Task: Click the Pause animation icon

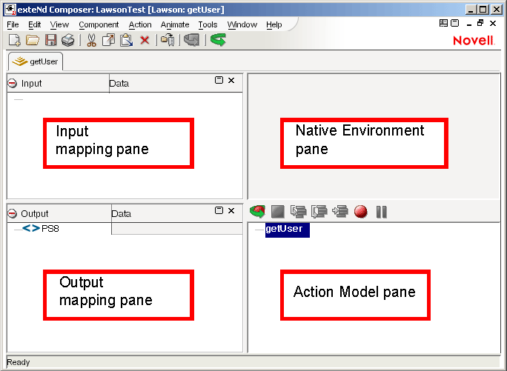Action: click(x=382, y=212)
